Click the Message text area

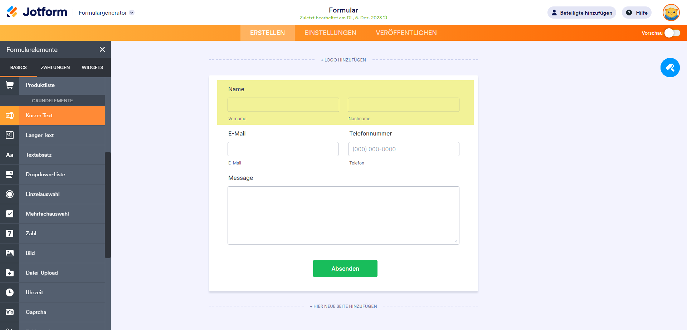pos(343,215)
